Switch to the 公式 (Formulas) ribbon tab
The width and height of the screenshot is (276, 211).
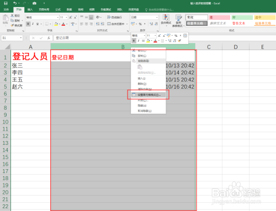pos(58,9)
